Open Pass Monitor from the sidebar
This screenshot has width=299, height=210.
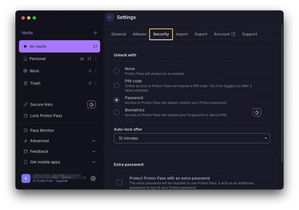pos(42,130)
